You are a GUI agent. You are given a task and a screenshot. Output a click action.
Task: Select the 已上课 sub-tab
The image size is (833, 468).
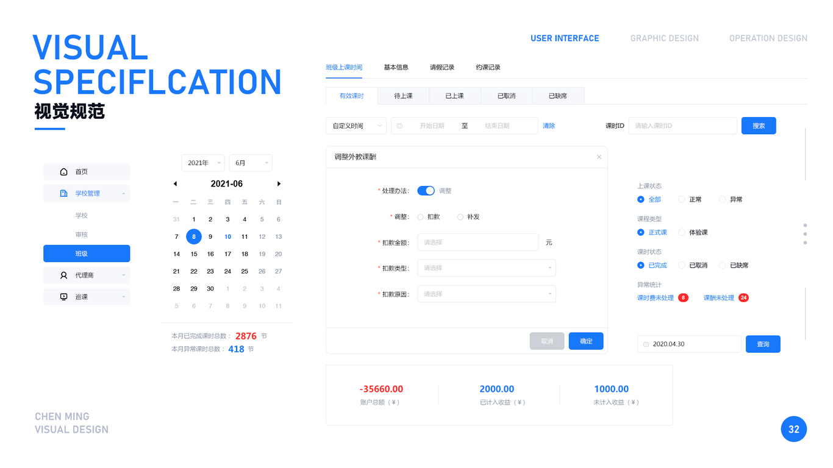pos(455,96)
